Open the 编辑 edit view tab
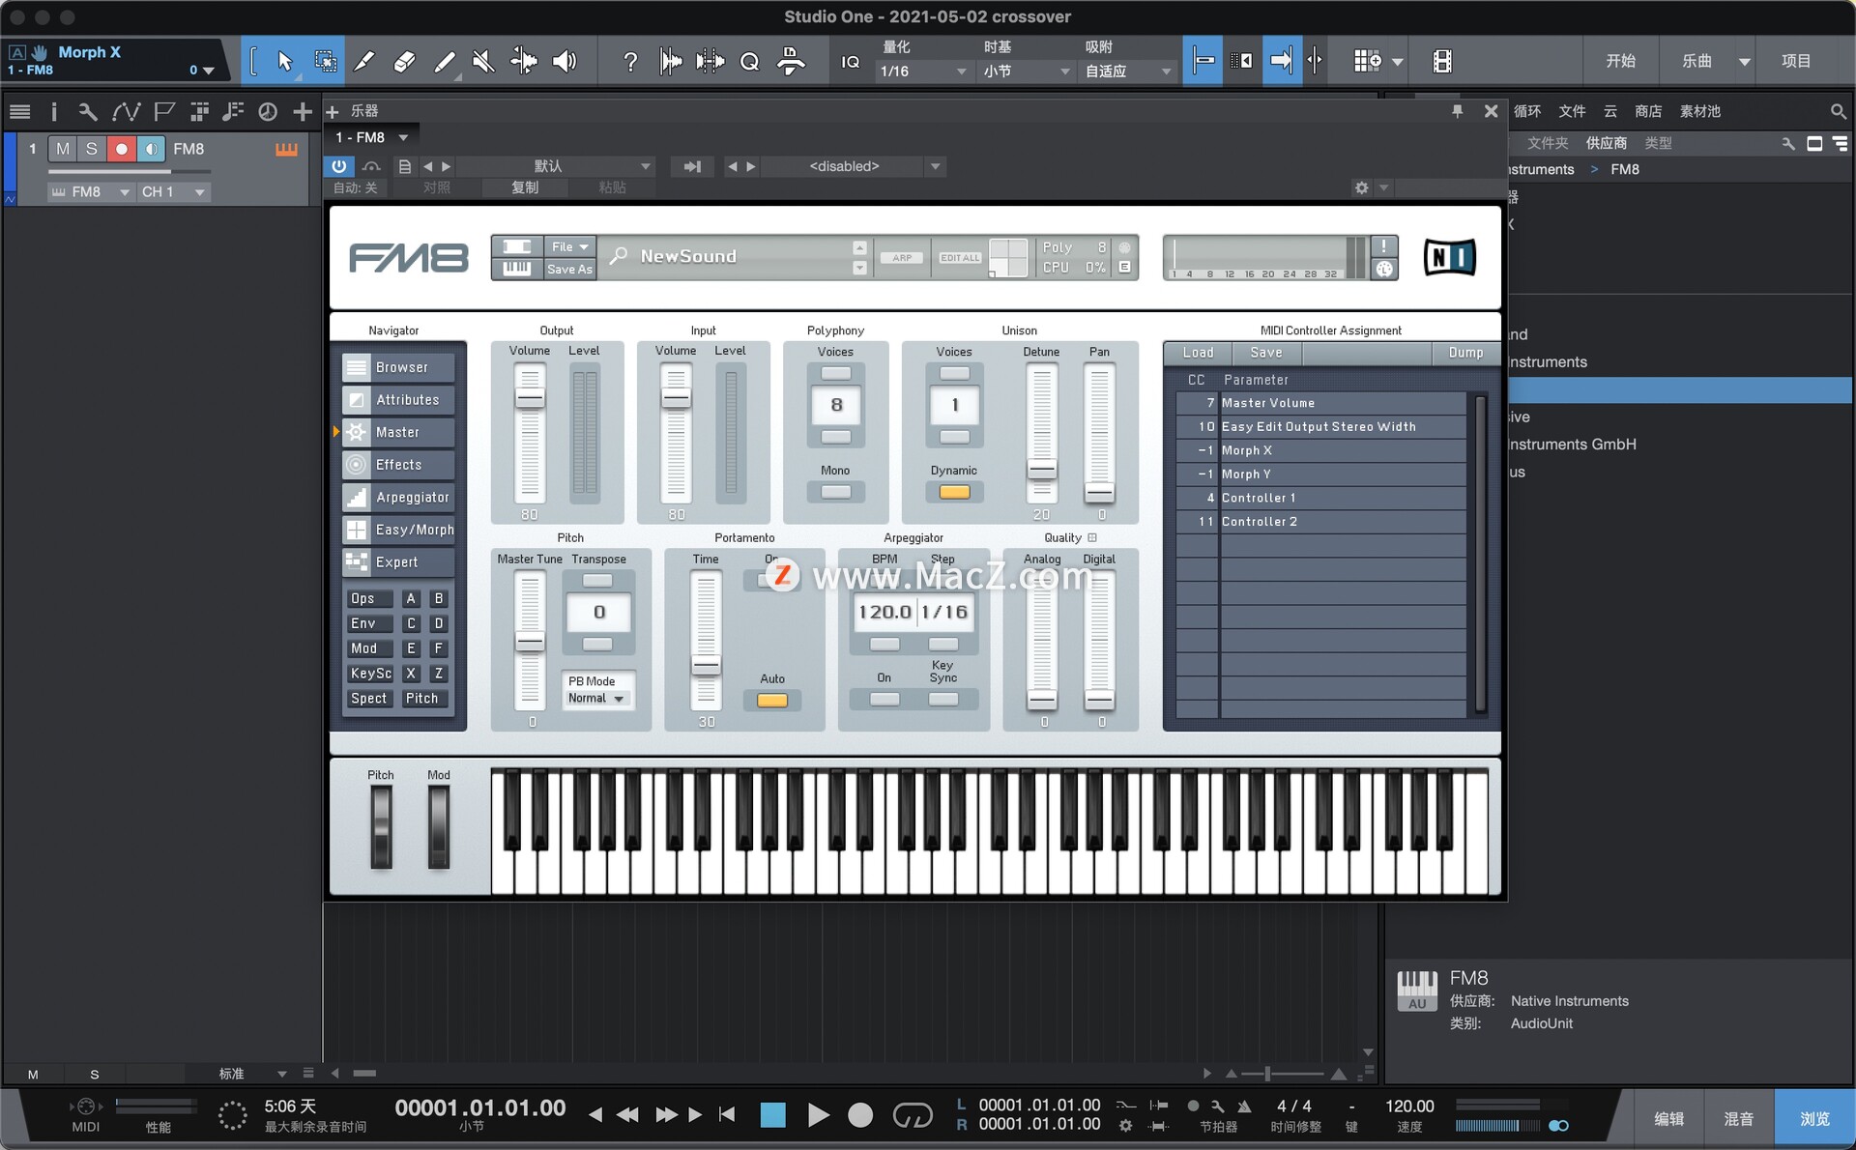 1669,1118
